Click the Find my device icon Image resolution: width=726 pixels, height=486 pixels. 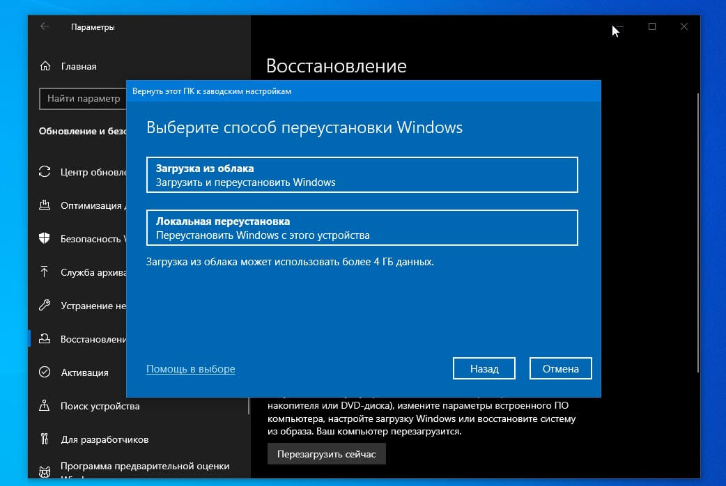coord(45,405)
